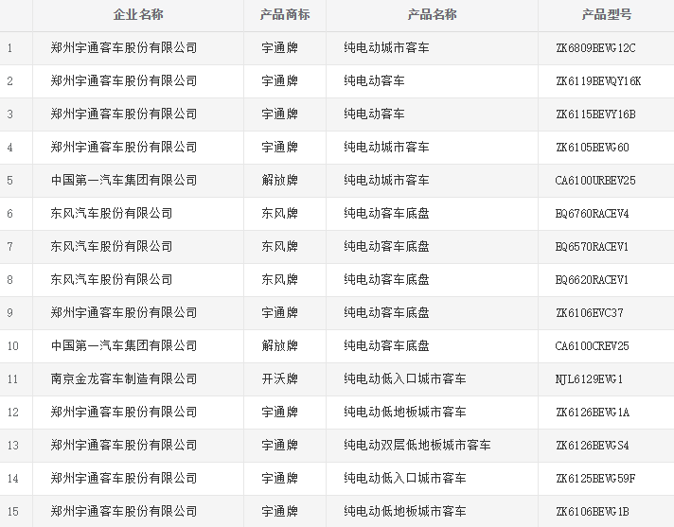Click 纯电动城市客车 in row 1
This screenshot has height=527, width=674.
[x=386, y=47]
